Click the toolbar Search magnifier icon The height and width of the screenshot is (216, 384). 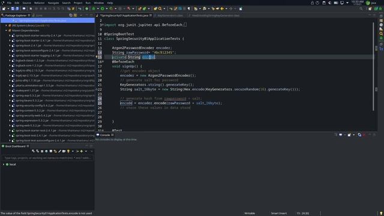click(x=160, y=8)
